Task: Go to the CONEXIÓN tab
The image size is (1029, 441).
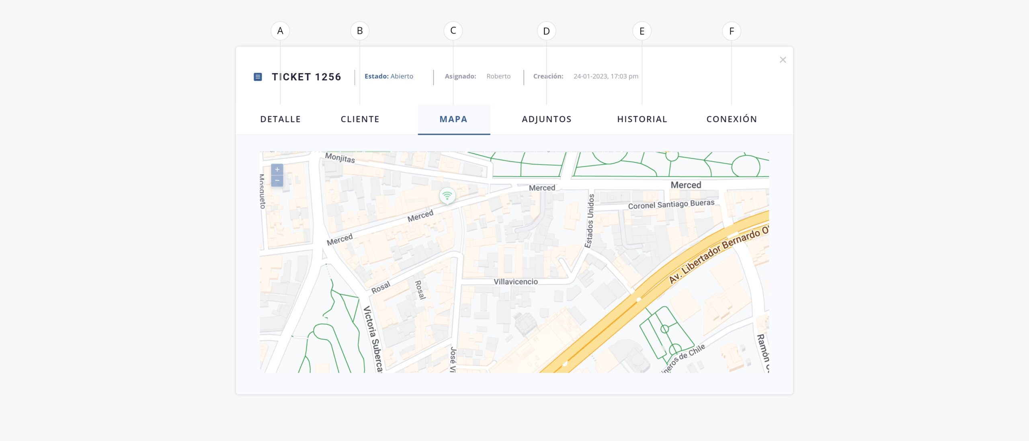Action: pyautogui.click(x=732, y=119)
